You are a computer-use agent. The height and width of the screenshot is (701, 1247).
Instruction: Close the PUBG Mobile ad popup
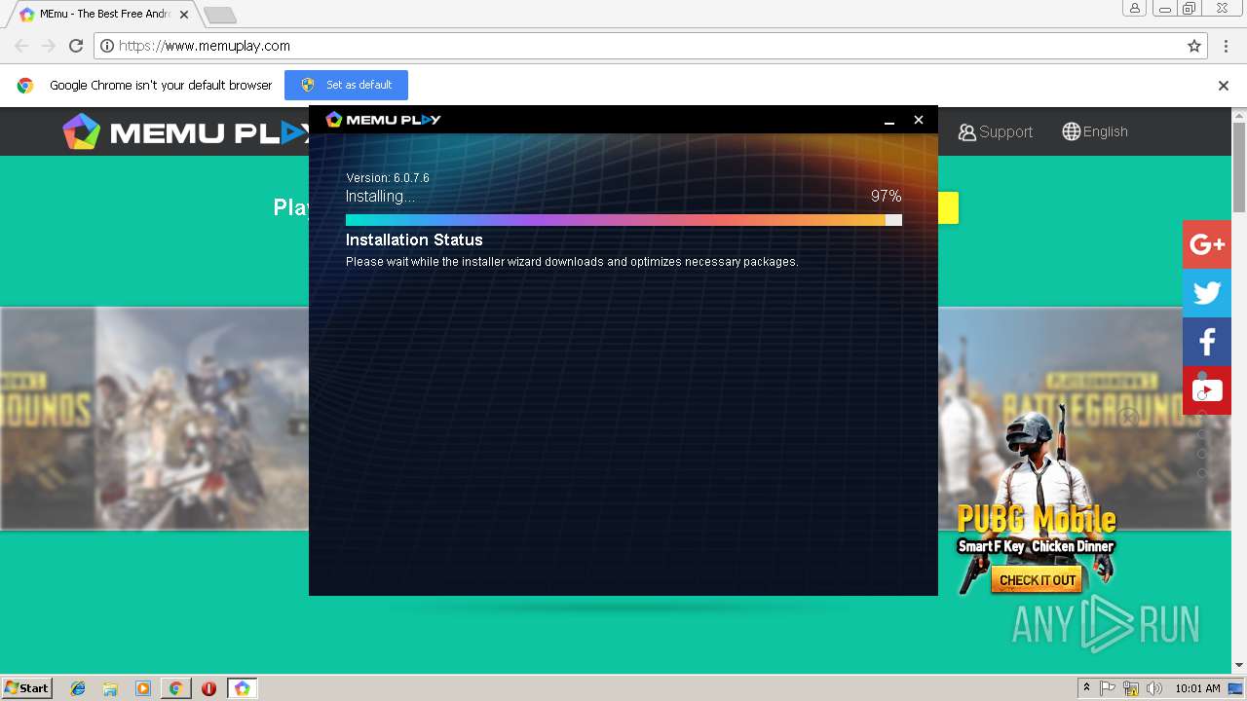[1128, 418]
